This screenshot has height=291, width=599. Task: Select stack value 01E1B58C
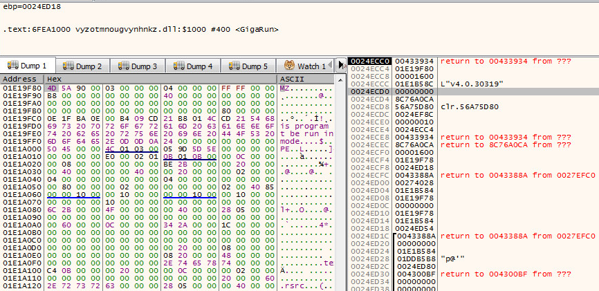pos(414,84)
